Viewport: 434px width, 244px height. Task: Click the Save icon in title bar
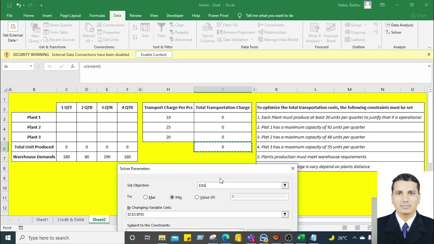click(x=9, y=5)
